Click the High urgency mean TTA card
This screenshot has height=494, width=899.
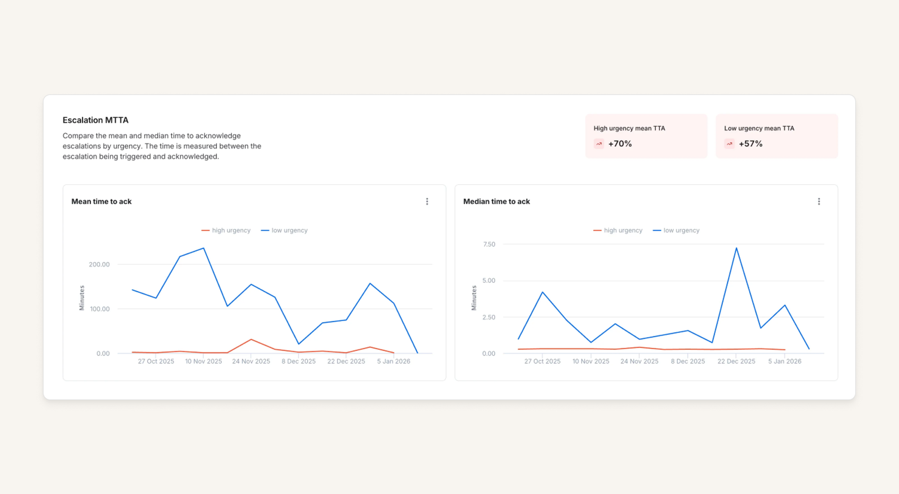click(646, 136)
